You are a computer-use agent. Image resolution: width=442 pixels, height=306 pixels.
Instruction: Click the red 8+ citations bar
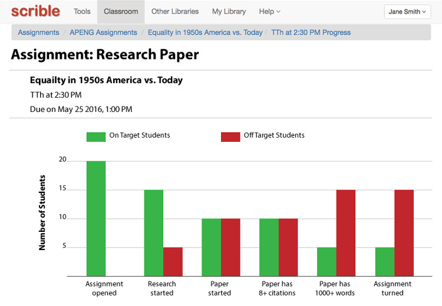288,247
